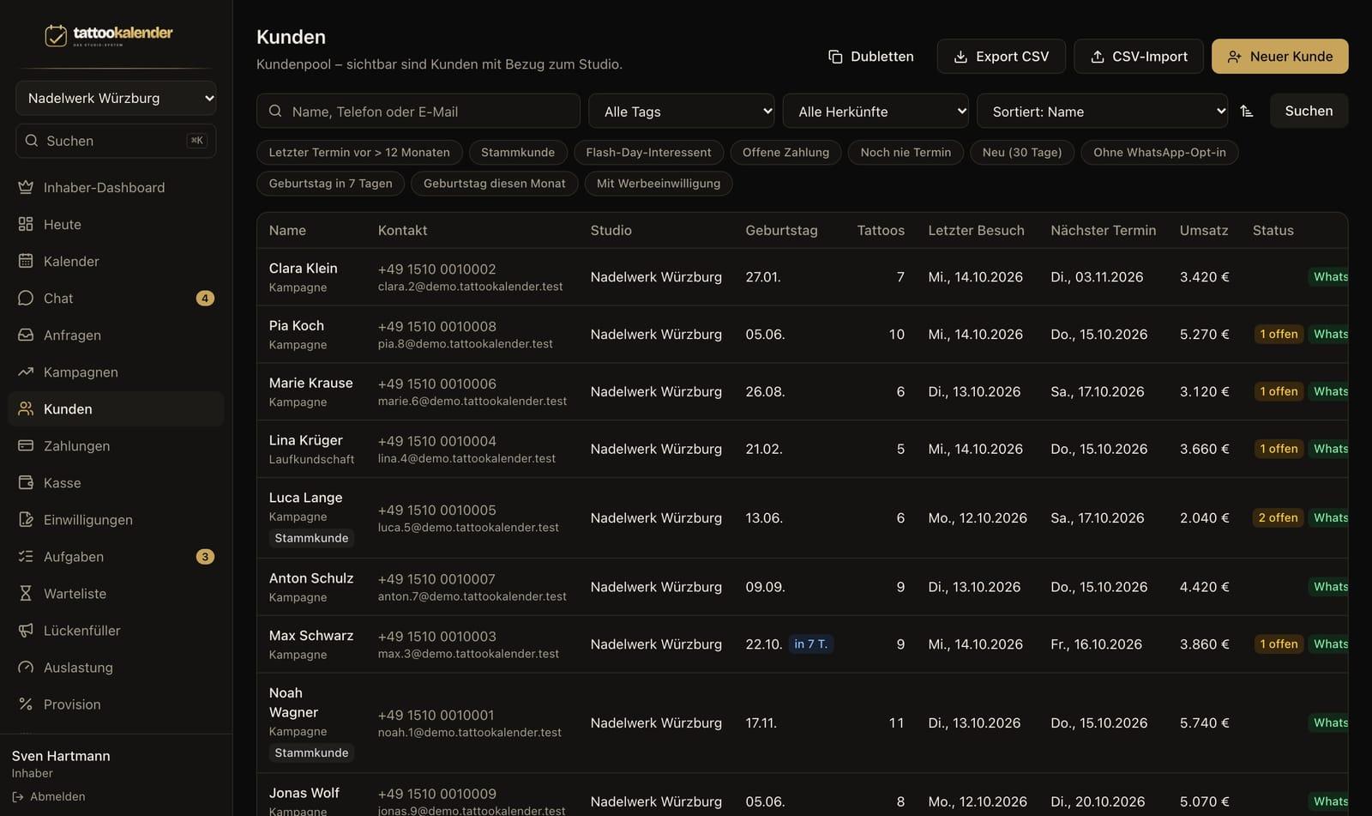Click the Abmelden logout link
The image size is (1372, 816).
pos(49,796)
